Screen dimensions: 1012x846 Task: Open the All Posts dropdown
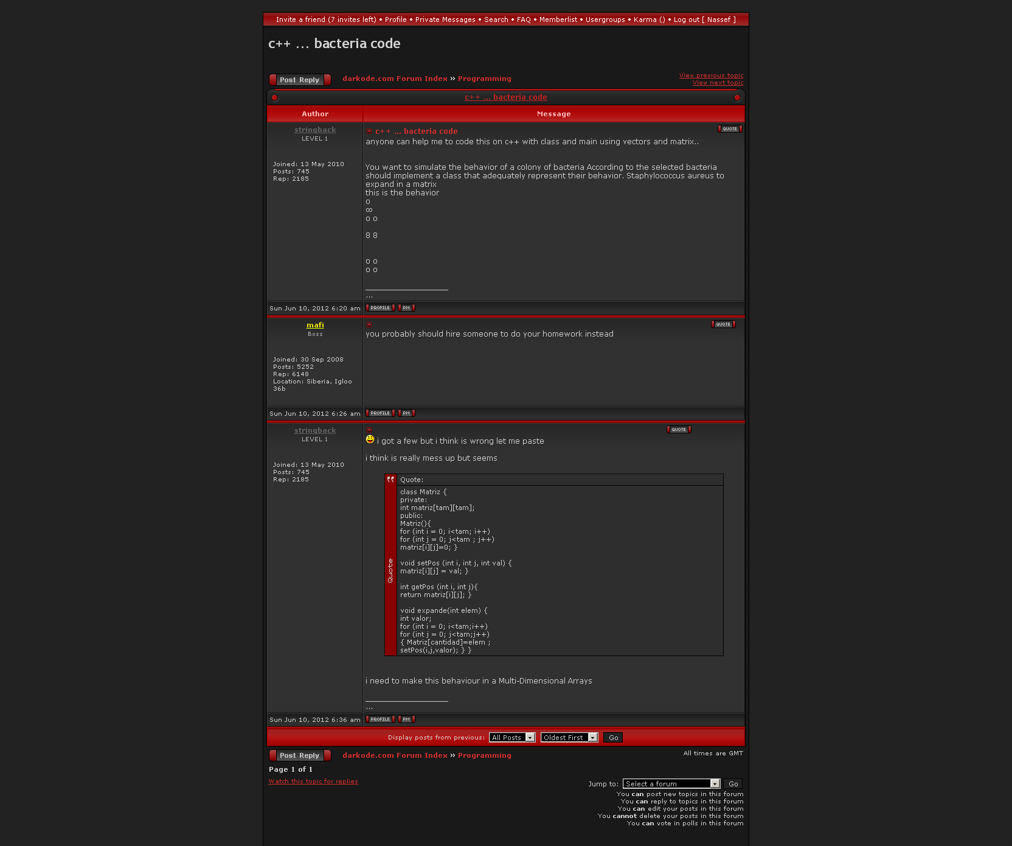[512, 738]
